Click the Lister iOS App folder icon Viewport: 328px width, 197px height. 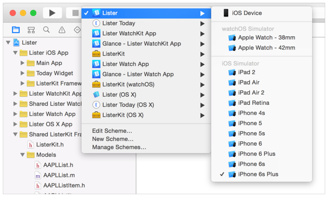[24, 53]
